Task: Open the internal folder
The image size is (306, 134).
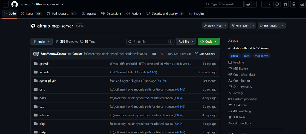Action: (x=44, y=115)
